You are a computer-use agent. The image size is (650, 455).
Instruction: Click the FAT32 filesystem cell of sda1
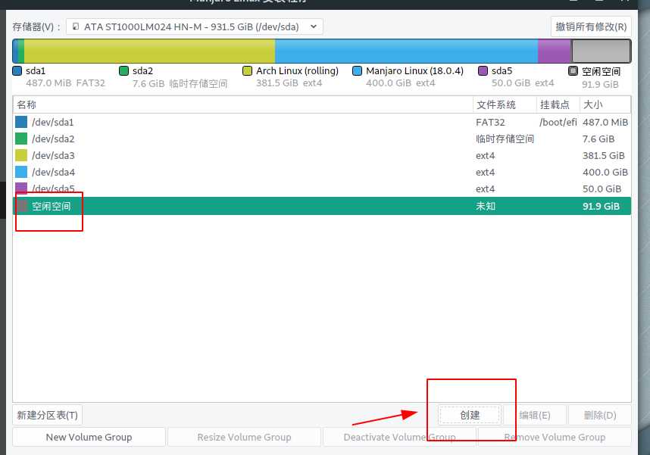[490, 122]
